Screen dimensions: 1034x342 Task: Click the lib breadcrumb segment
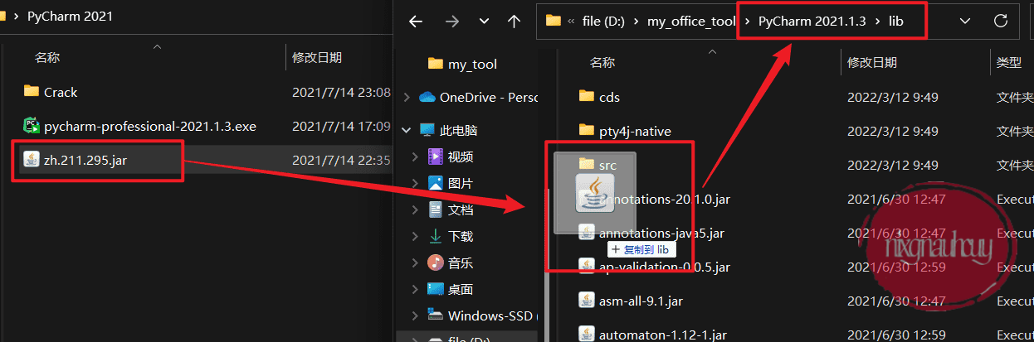click(895, 21)
